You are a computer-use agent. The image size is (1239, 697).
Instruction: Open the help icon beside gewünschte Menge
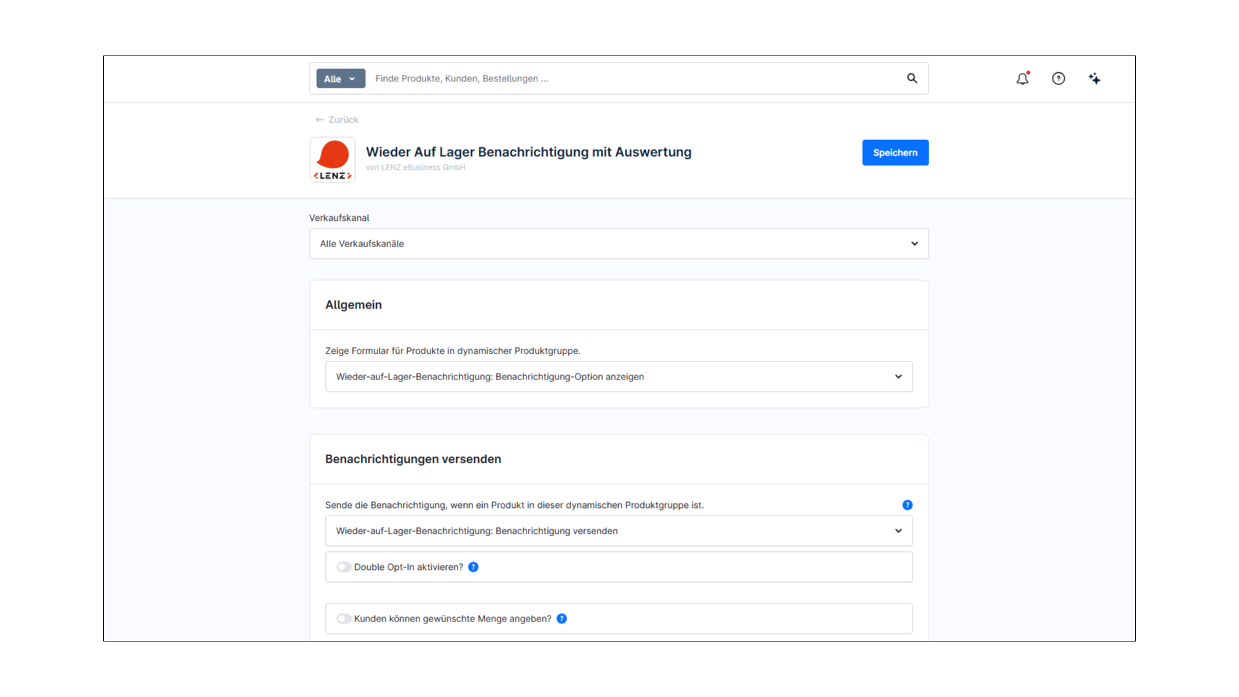point(561,618)
